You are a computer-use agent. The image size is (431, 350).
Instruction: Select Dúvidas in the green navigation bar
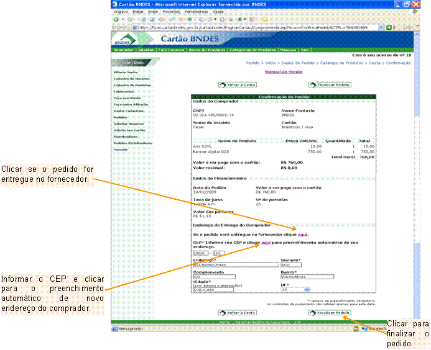146,50
